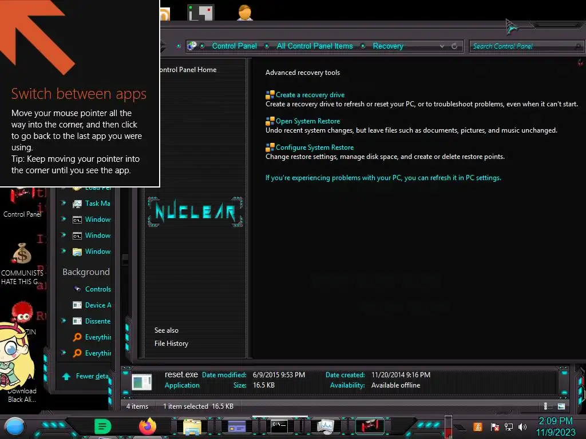
Task: Open the address bar history dropdown
Action: click(442, 46)
